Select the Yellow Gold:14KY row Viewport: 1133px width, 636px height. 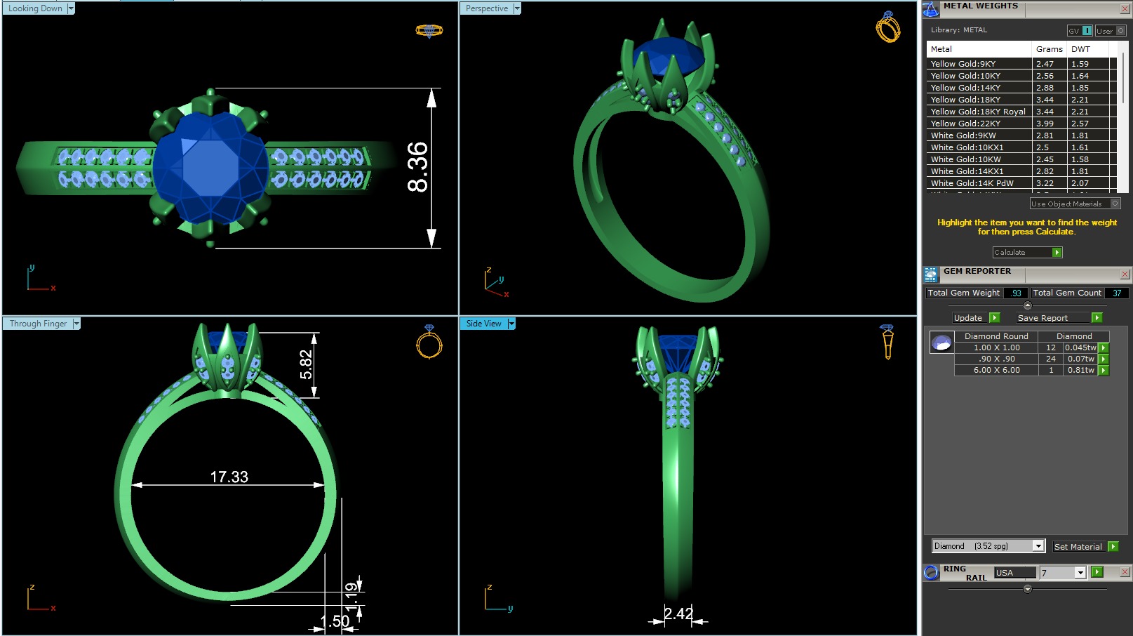coord(1021,88)
